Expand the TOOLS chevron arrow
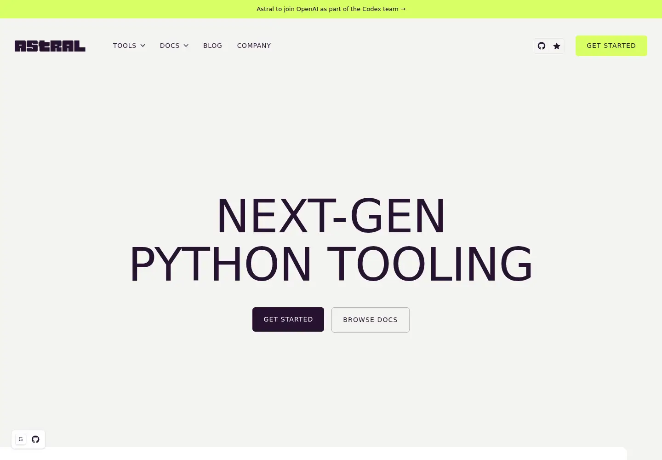 (x=143, y=46)
